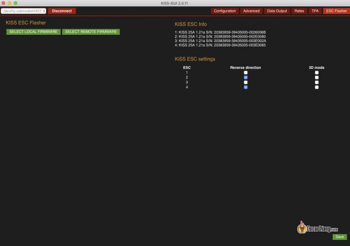The height and width of the screenshot is (246, 350).
Task: Click the OscarLiang logo watermark
Action: click(317, 228)
